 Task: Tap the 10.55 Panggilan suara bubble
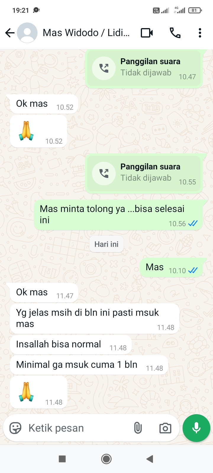click(144, 174)
